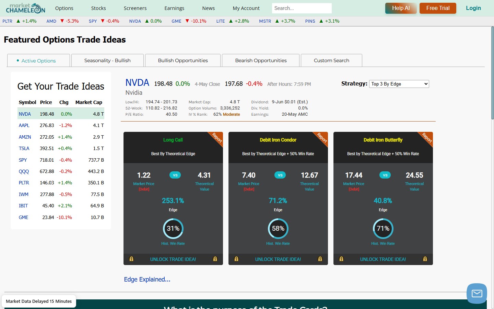Click right lock icon on Debit Iron Butterfly card
This screenshot has height=309, width=494.
click(x=425, y=259)
